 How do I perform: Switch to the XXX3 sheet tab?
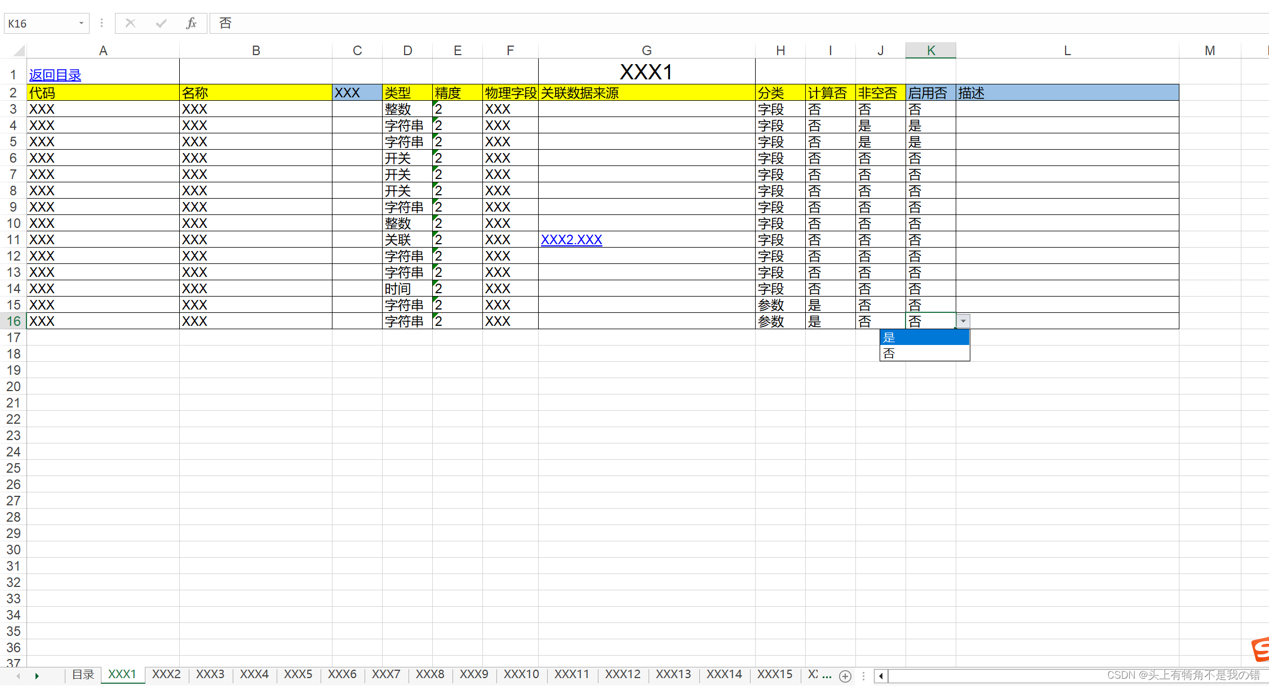210,674
